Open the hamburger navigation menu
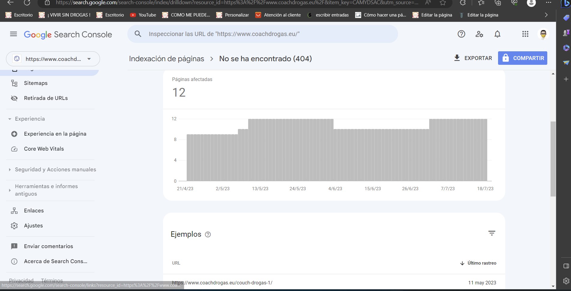This screenshot has width=571, height=291. coord(14,34)
